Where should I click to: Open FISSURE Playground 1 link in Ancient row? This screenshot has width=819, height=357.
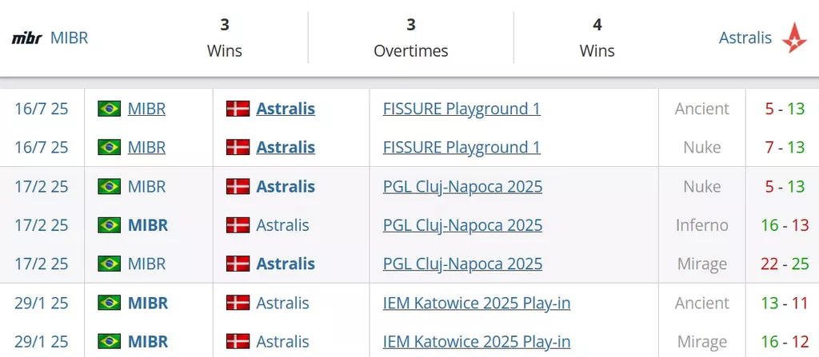[x=461, y=109]
